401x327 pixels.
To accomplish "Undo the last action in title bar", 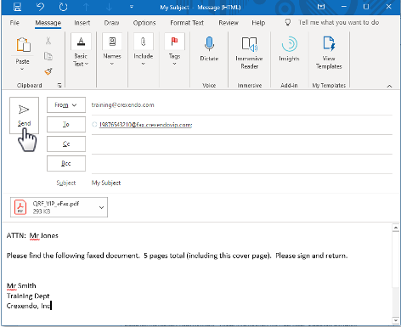I will point(41,7).
